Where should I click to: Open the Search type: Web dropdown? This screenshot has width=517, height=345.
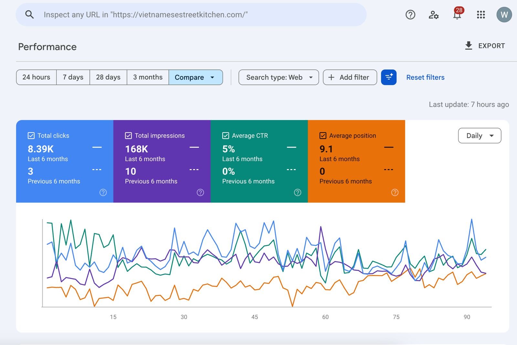point(279,77)
